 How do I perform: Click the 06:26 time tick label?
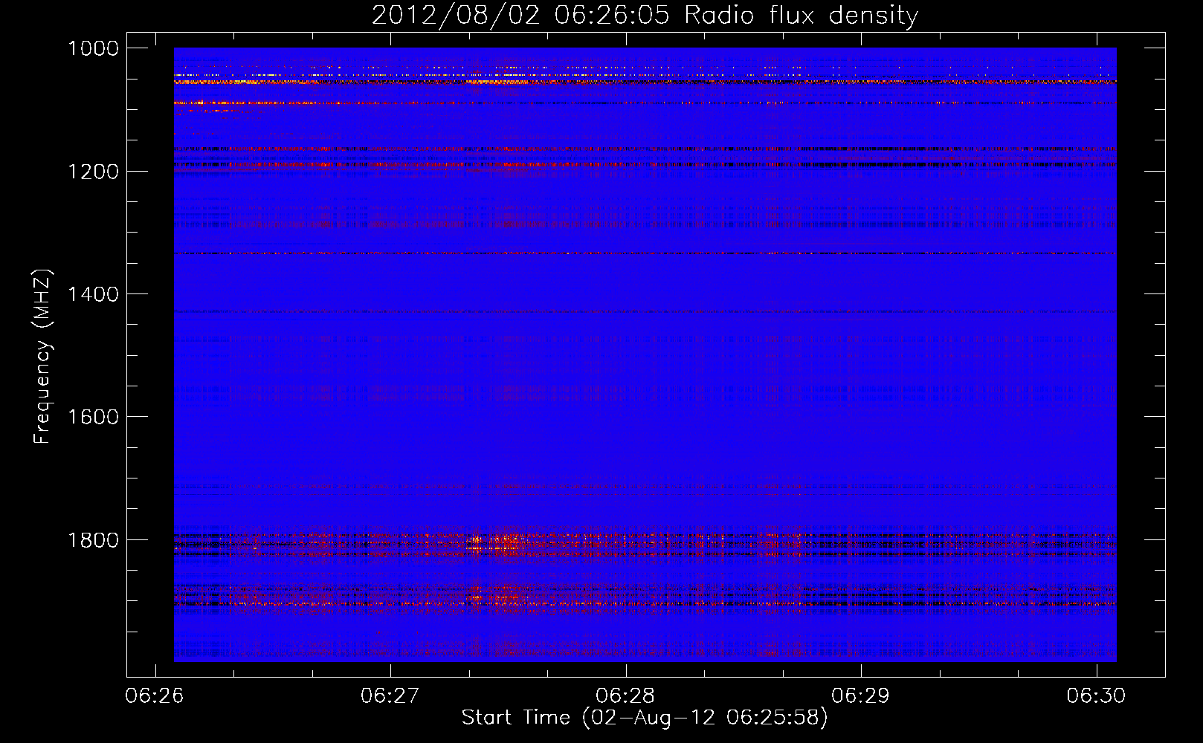coord(155,695)
